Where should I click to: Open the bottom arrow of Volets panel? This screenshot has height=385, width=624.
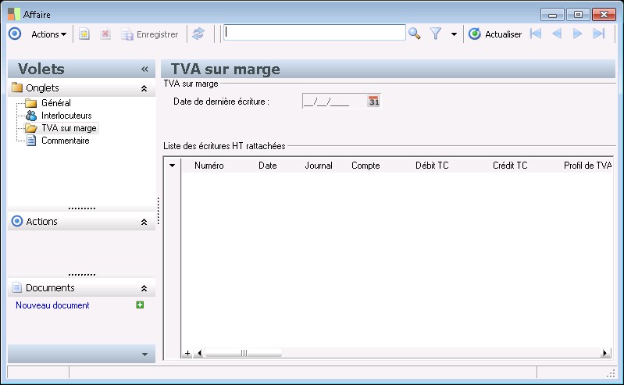tap(144, 354)
